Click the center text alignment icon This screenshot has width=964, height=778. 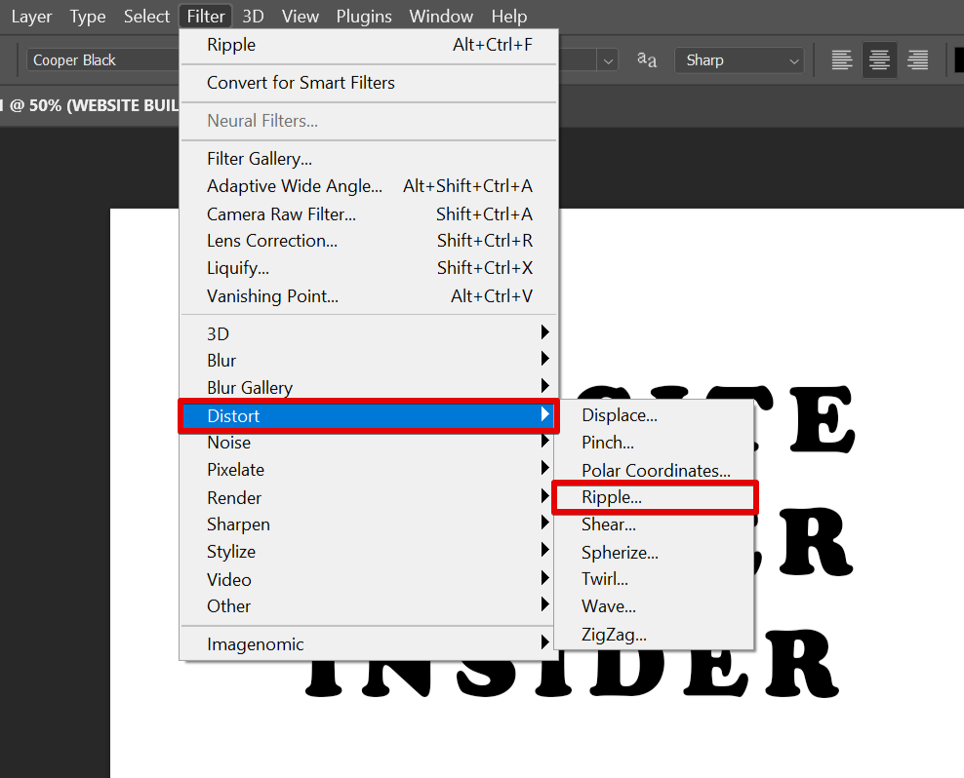879,60
